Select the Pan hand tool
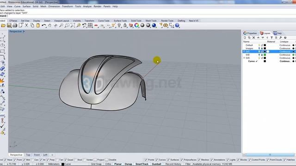The image size is (296, 166). [49, 25]
